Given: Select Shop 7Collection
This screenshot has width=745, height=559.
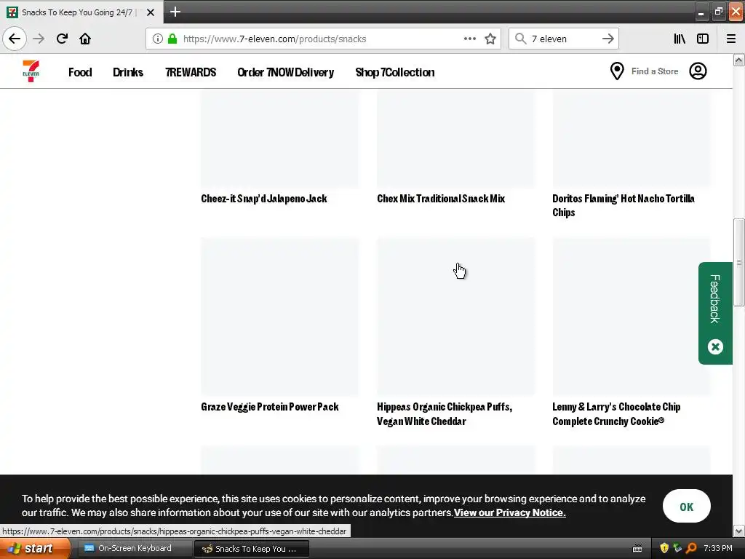Looking at the screenshot, I should tap(395, 72).
